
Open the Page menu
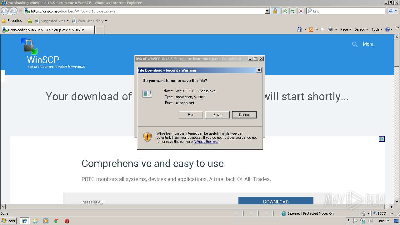(346, 29)
